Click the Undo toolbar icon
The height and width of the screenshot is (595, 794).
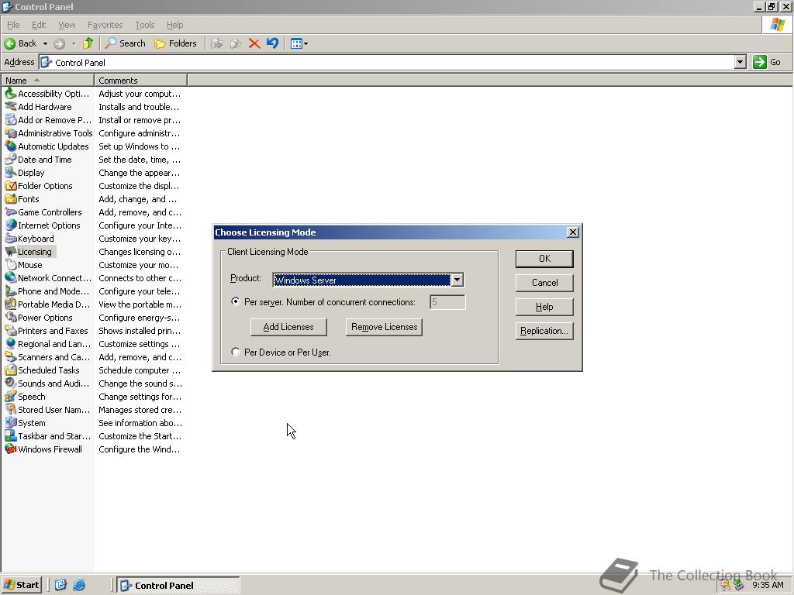[x=272, y=43]
